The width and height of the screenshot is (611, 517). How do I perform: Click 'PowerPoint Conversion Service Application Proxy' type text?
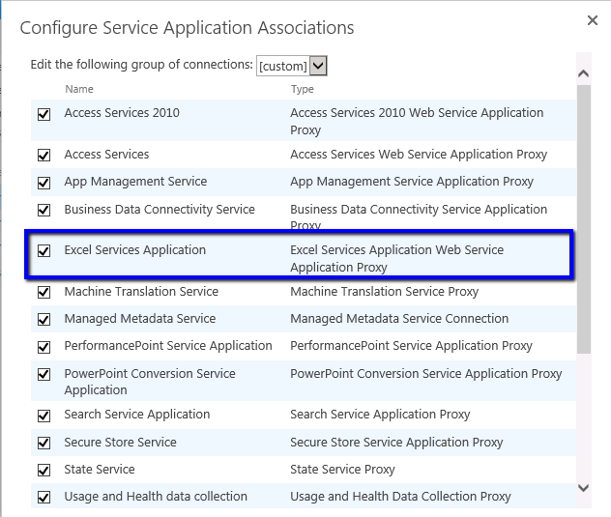pyautogui.click(x=426, y=374)
